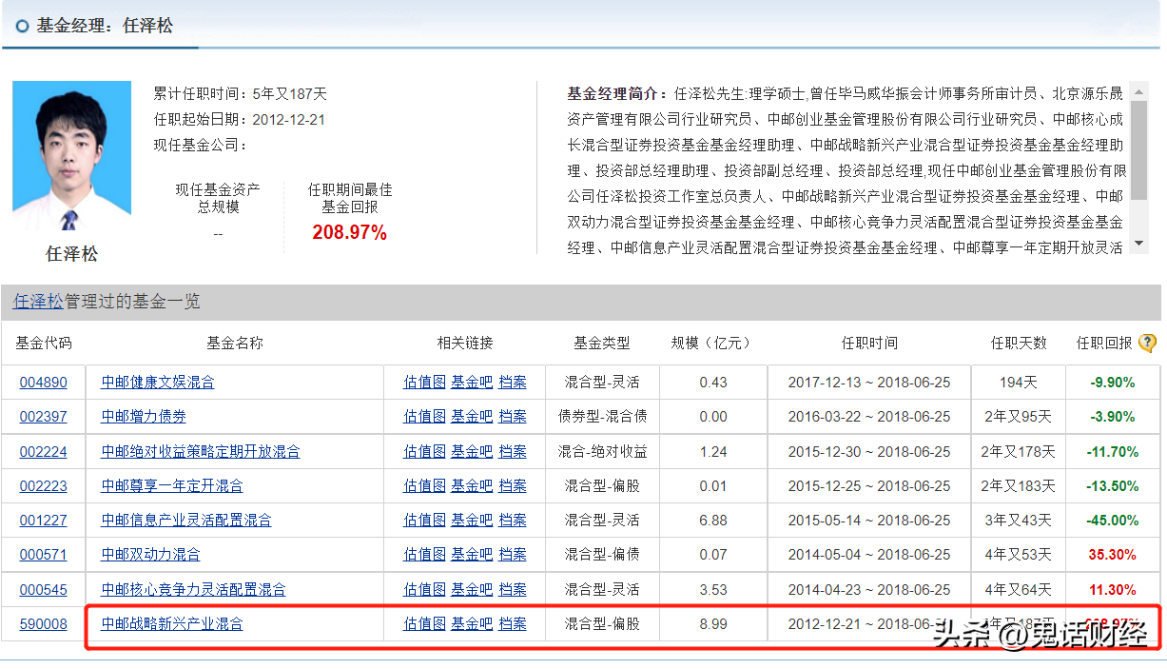Click the 基金类型 column header
Viewport: 1167px width, 669px height.
point(602,343)
